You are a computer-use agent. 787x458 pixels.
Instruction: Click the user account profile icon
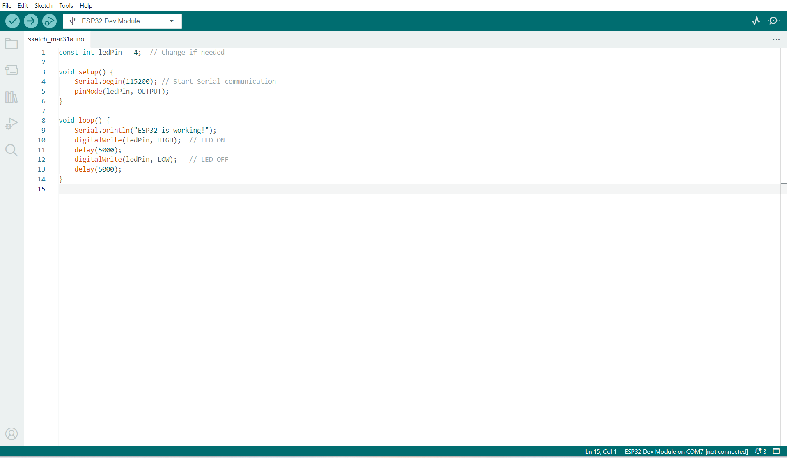11,434
